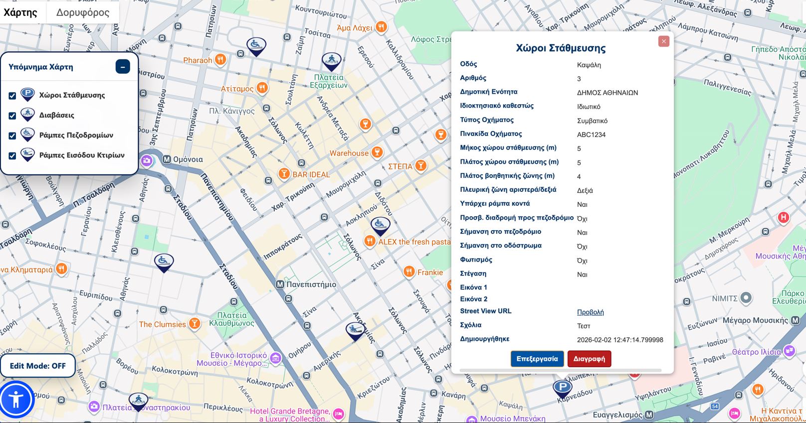The width and height of the screenshot is (806, 423).
Task: Select the crossing marker at Πλατεία Εξαρχείων
Action: coord(331,62)
